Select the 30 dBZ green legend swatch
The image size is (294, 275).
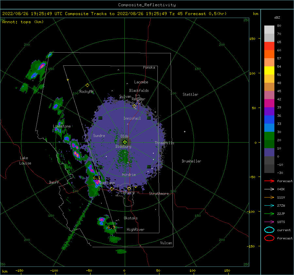[x=269, y=136]
